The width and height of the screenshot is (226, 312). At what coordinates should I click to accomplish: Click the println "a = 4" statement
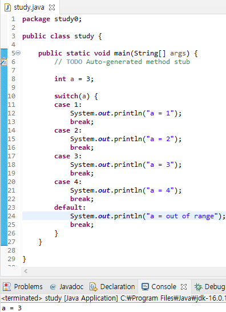[126, 190]
